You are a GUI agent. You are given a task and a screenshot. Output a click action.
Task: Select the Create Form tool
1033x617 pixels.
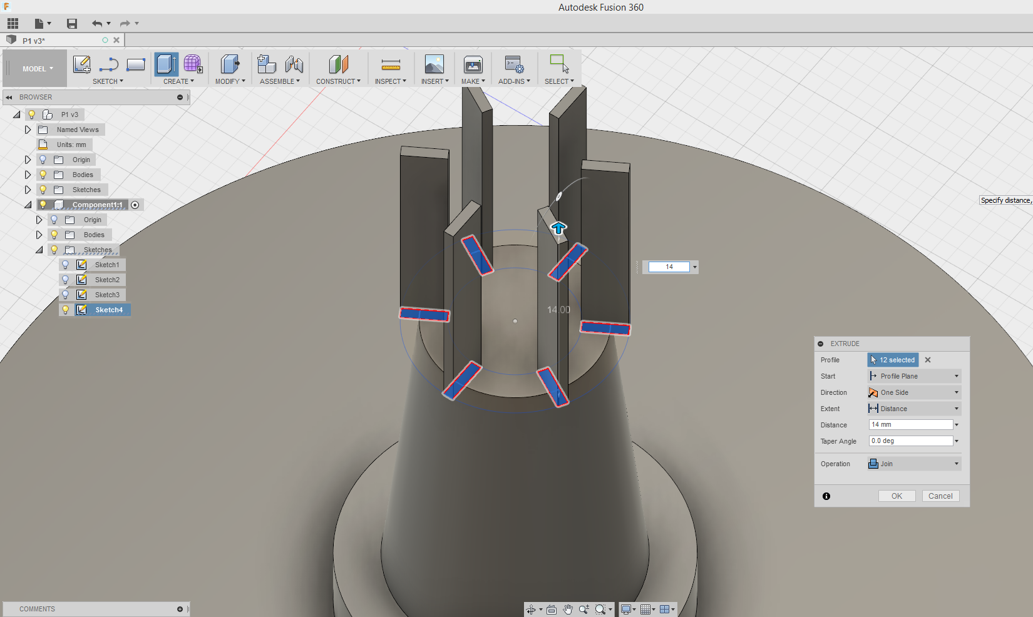click(x=193, y=64)
